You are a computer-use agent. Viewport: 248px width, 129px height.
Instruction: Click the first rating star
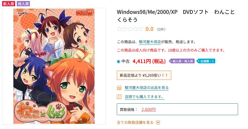coord(119,29)
